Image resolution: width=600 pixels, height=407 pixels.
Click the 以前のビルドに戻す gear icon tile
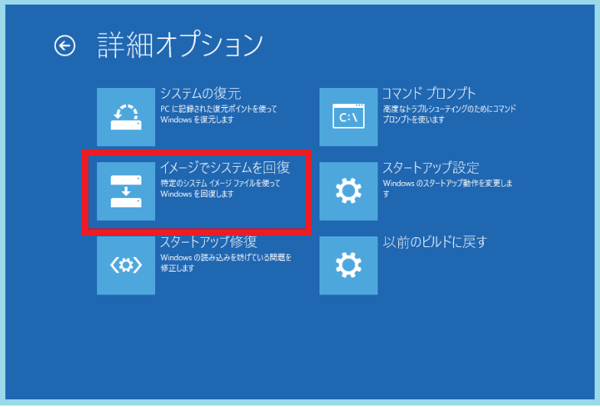point(349,265)
